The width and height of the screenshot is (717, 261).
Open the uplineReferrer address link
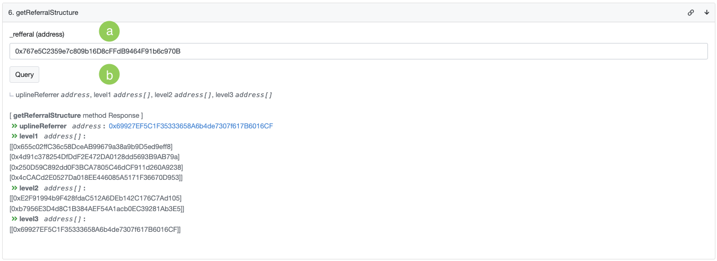[x=191, y=126]
